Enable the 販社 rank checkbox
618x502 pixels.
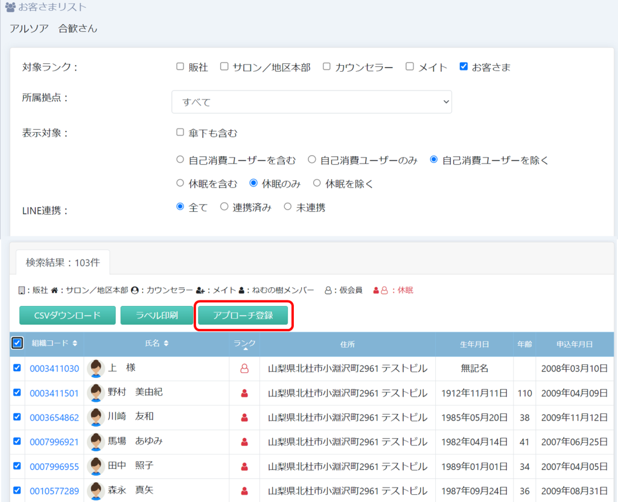click(180, 67)
